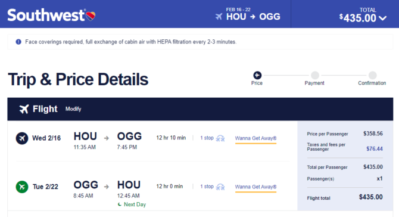Click the blue info icon in face coverings notice
Screen dimensions: 399x217
(18, 42)
